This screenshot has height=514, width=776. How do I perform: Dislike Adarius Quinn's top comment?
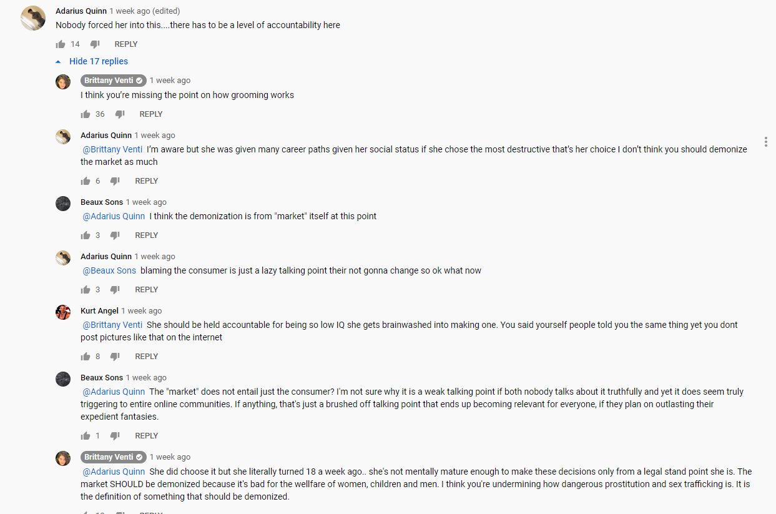tap(95, 44)
